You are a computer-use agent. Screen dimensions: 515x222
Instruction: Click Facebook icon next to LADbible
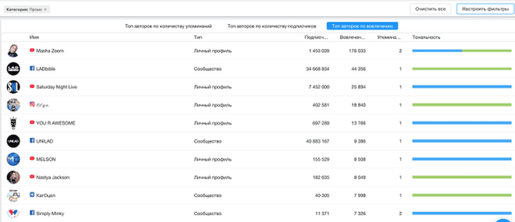pos(32,68)
